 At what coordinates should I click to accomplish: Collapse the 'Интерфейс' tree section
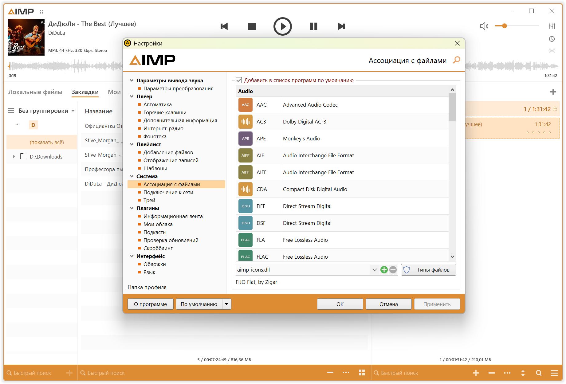pos(132,256)
